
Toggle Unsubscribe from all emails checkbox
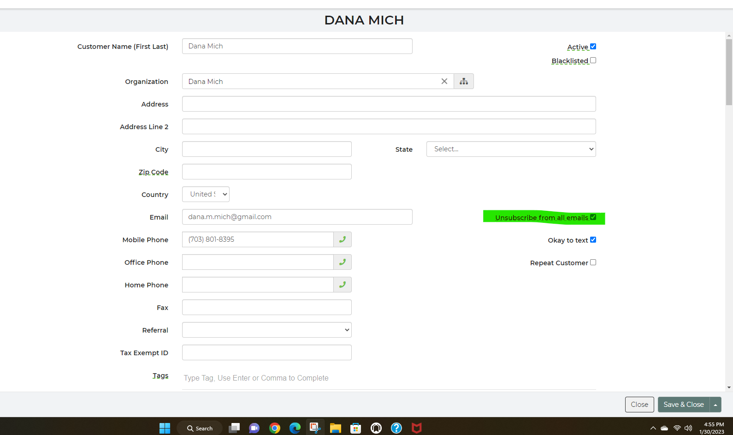[593, 217]
